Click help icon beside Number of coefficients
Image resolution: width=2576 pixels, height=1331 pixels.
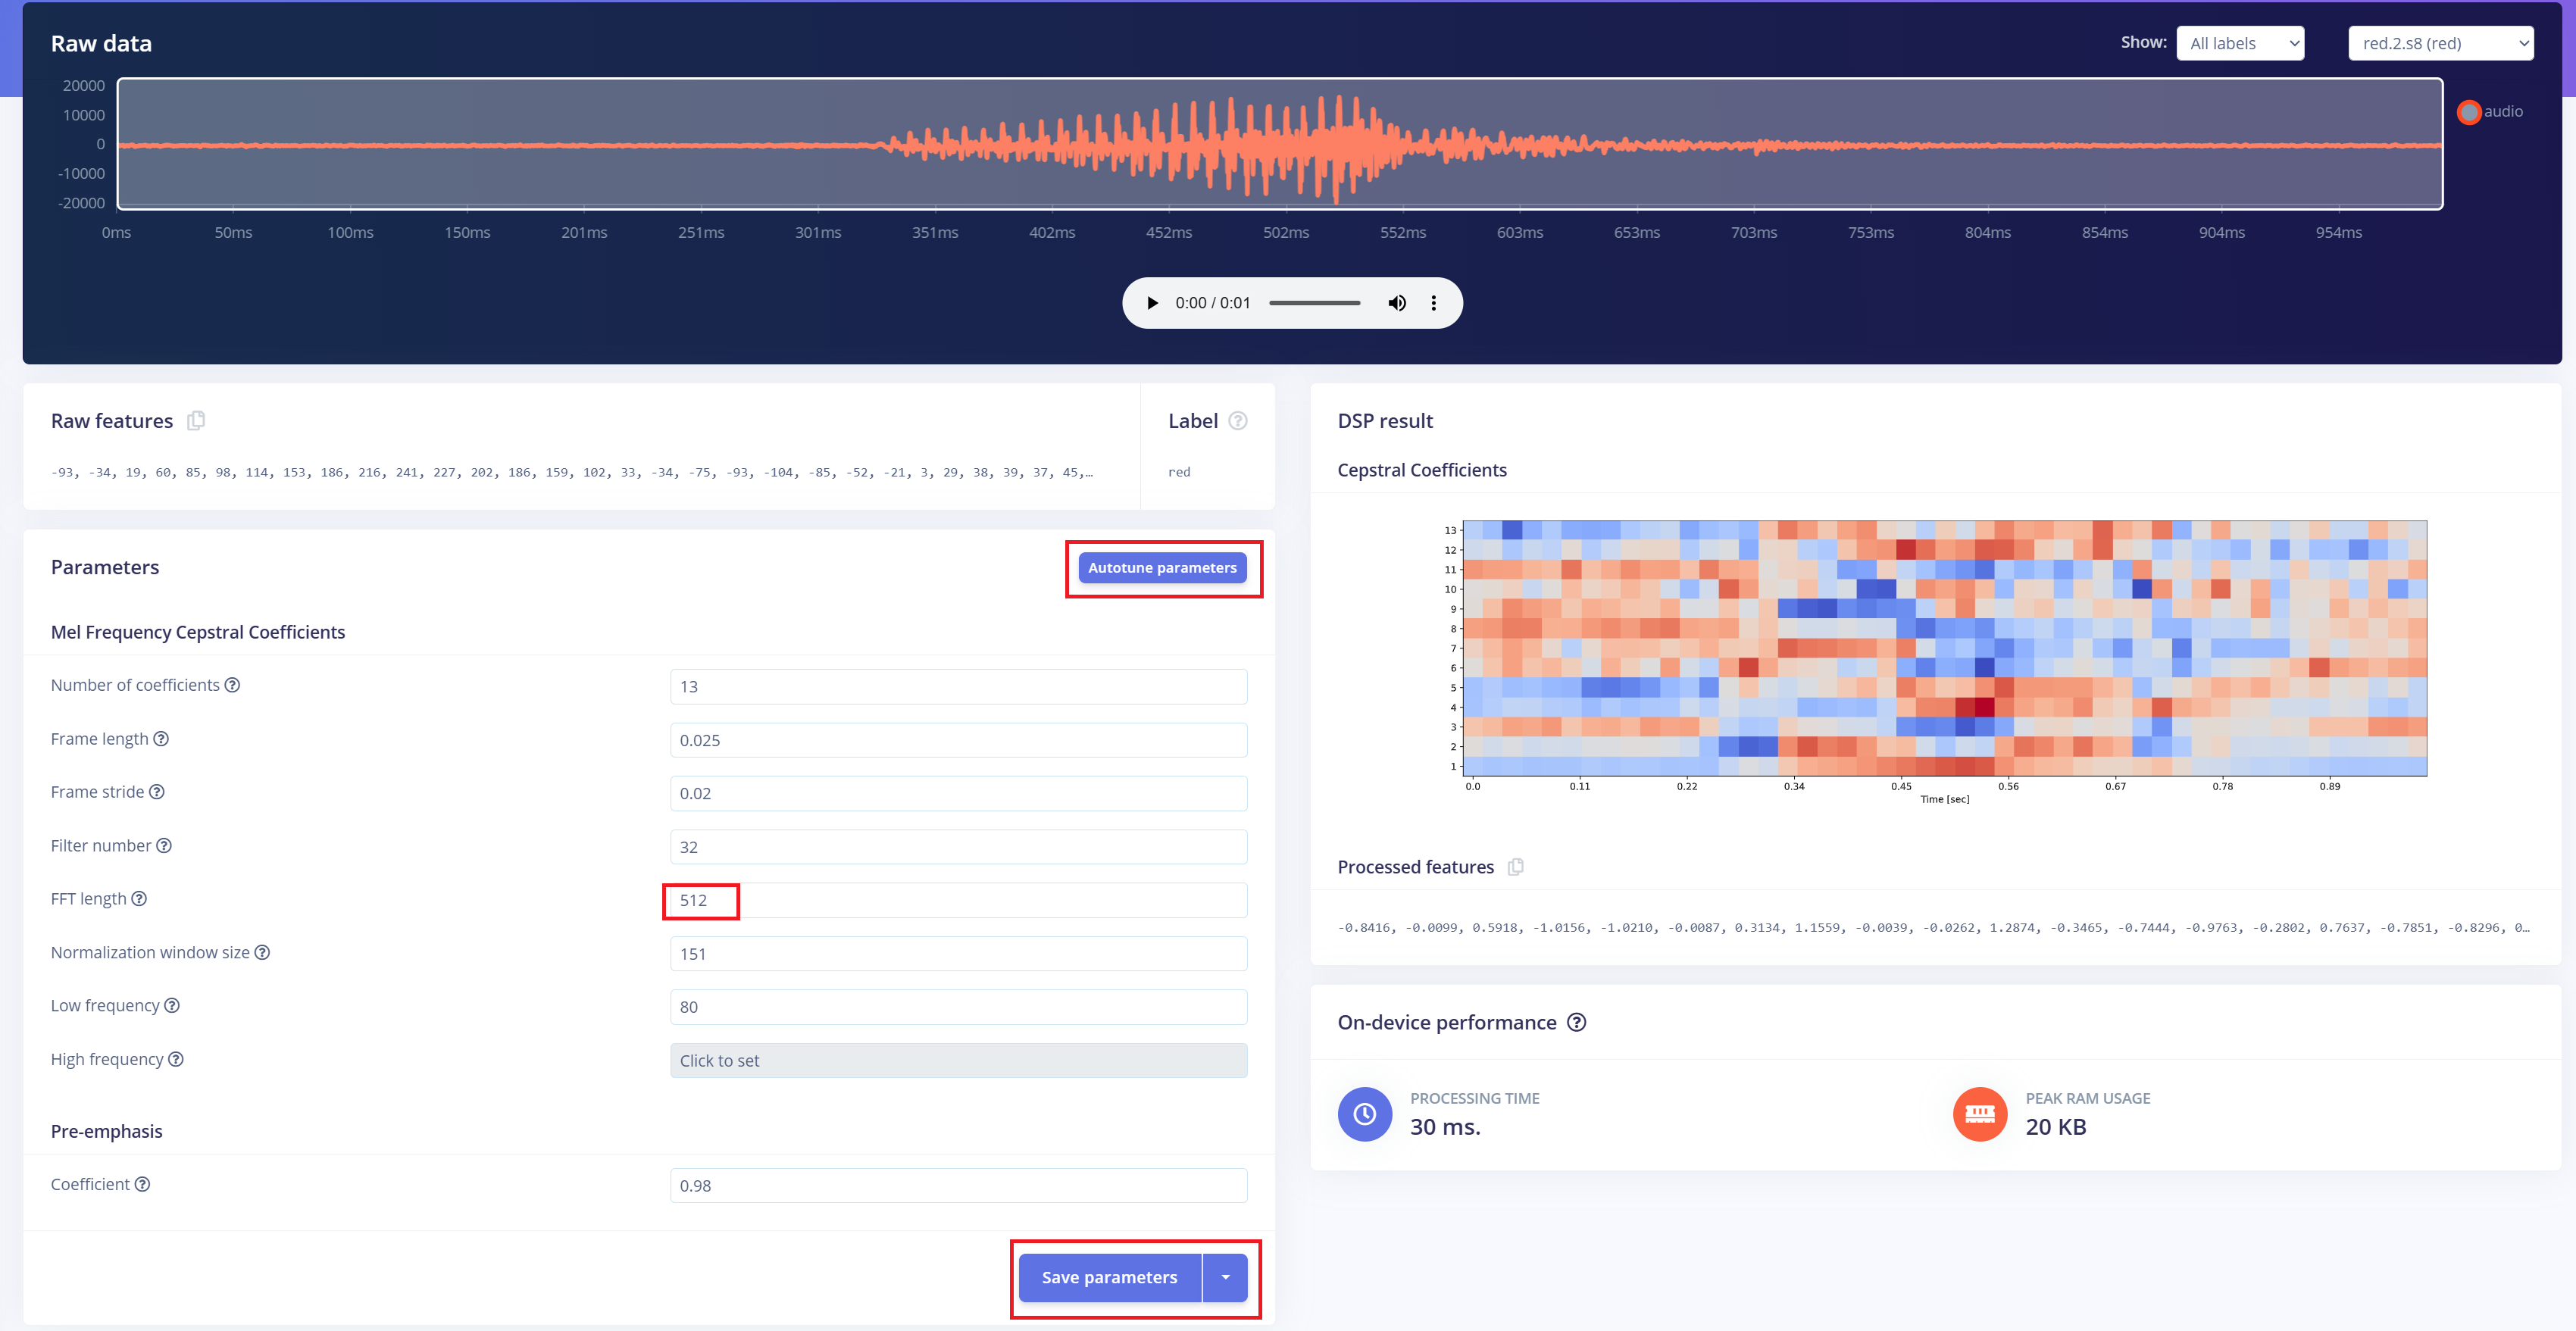(232, 685)
